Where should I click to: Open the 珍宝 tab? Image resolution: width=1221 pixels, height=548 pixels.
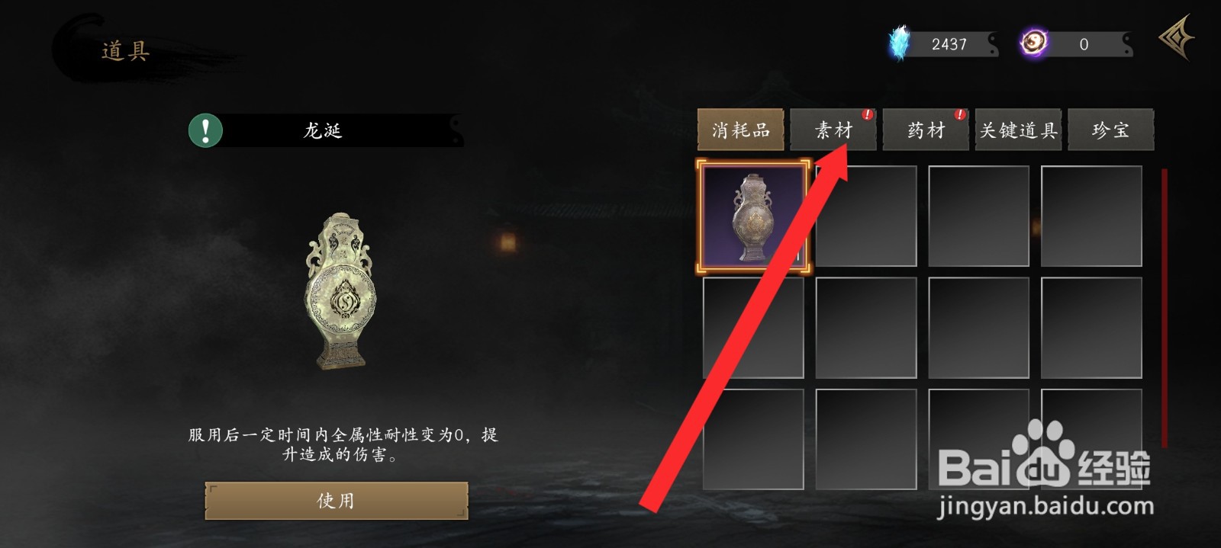tap(1110, 130)
